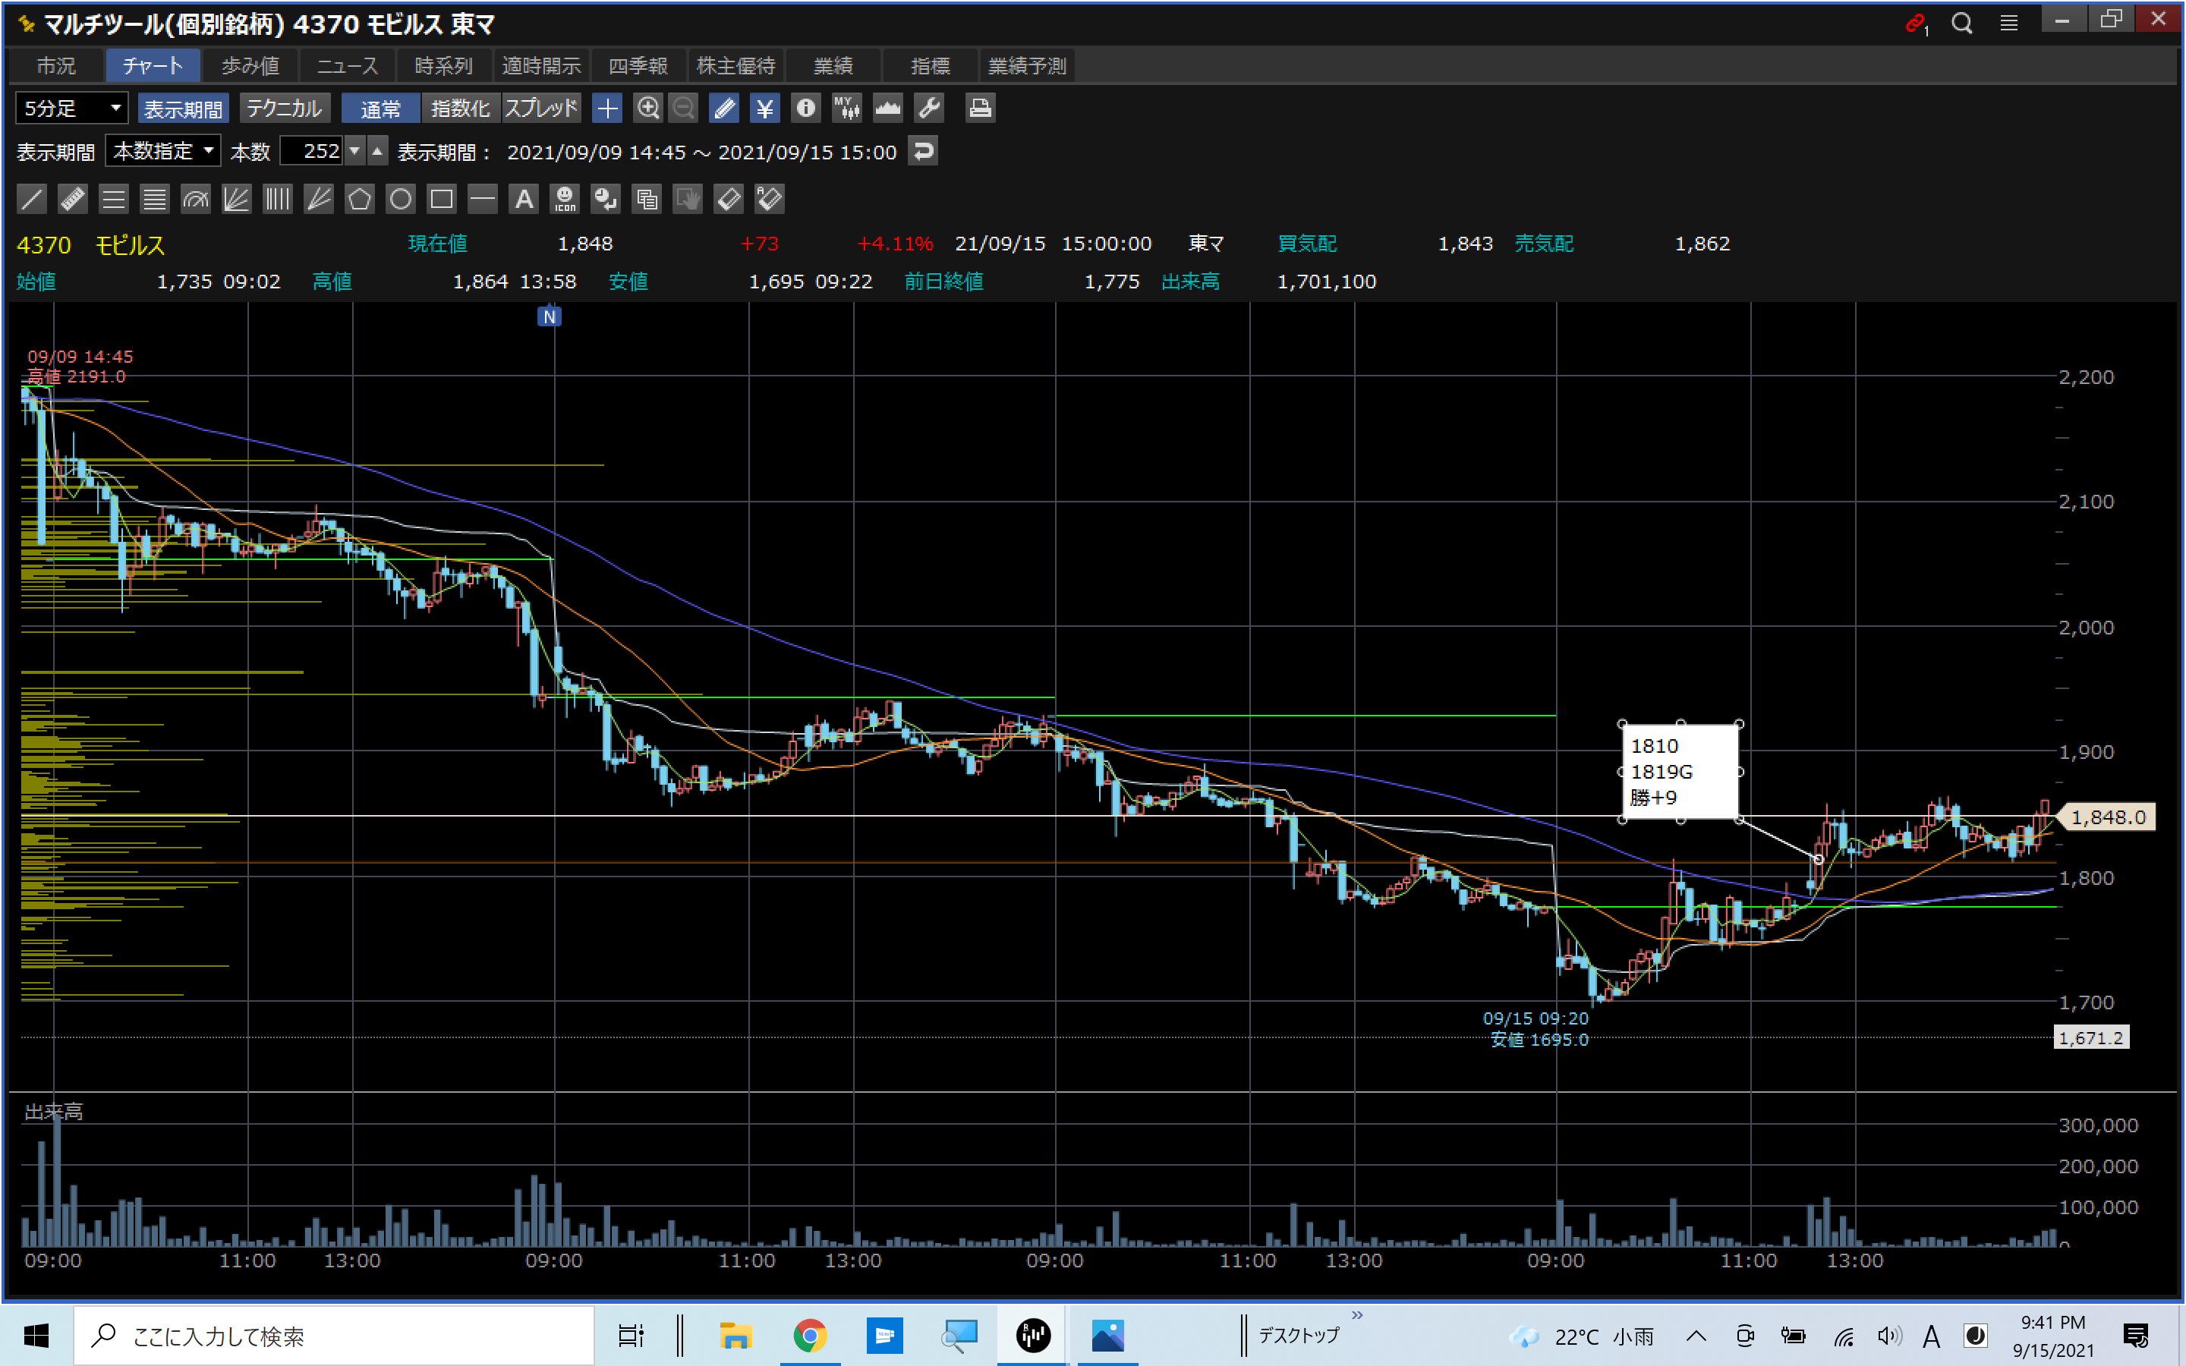Toggle the yen price display button

pyautogui.click(x=764, y=109)
